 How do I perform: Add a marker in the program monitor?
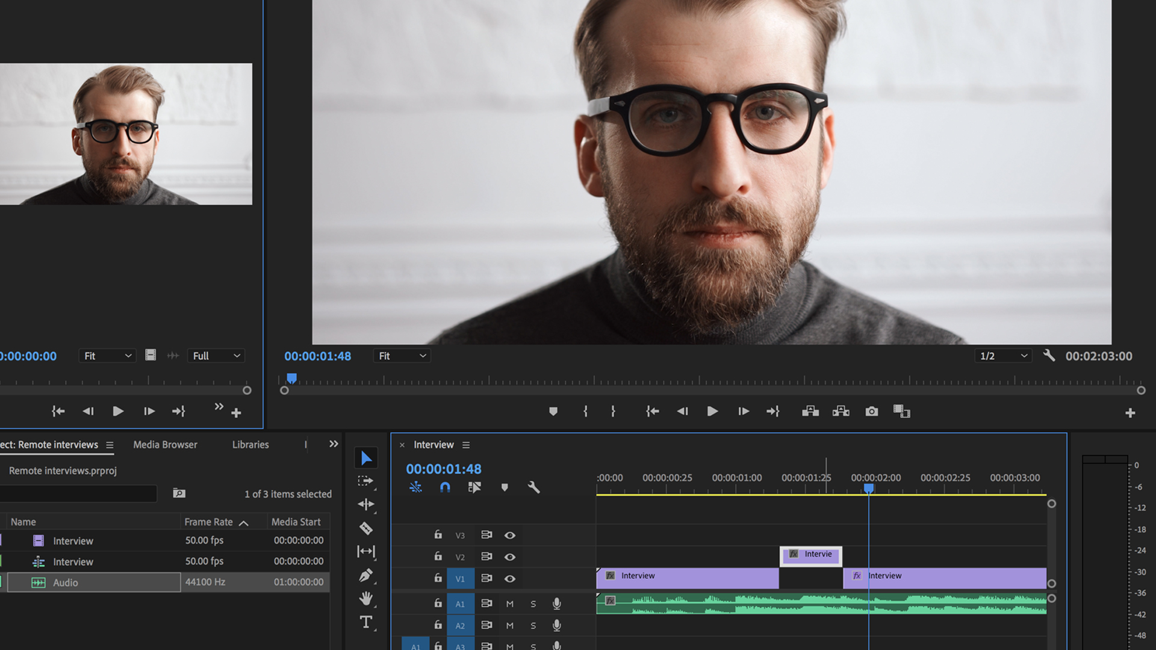pos(553,412)
